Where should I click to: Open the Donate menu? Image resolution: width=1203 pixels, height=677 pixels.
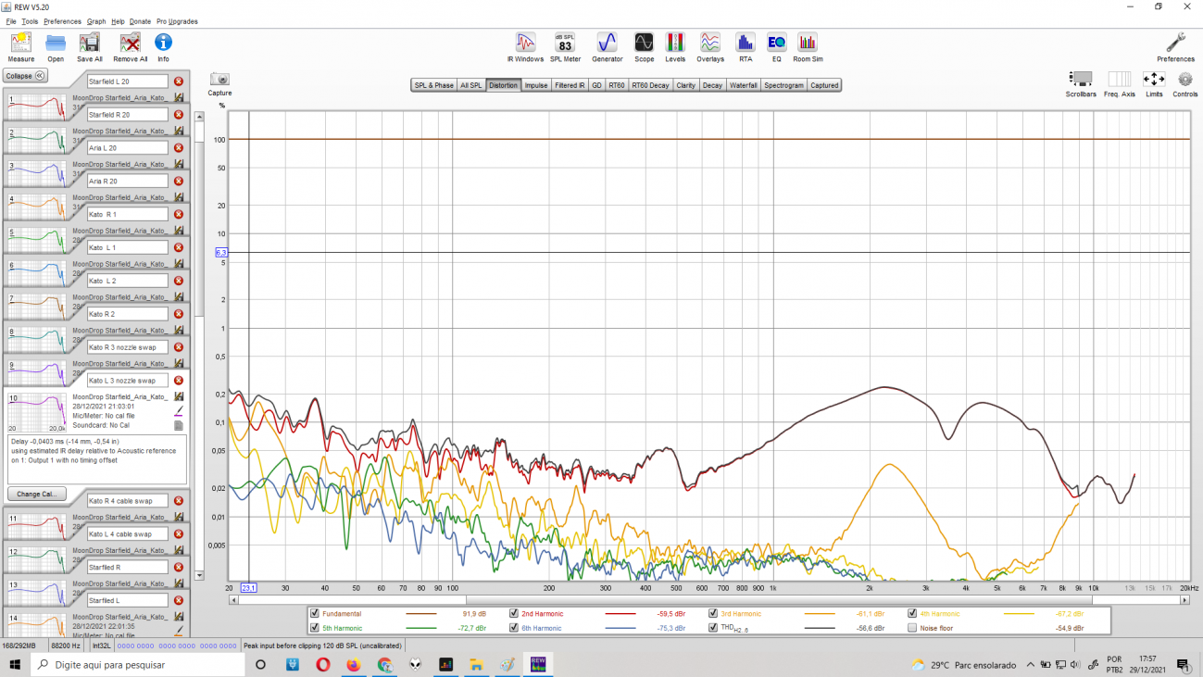pos(140,21)
